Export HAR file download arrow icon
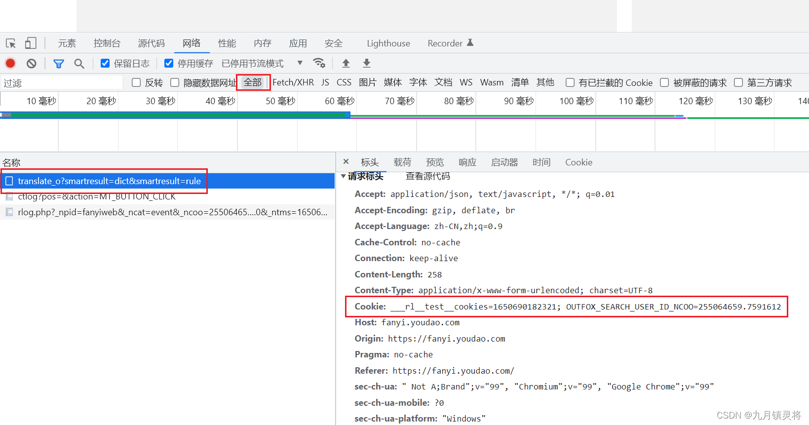The height and width of the screenshot is (425, 809). [x=367, y=63]
